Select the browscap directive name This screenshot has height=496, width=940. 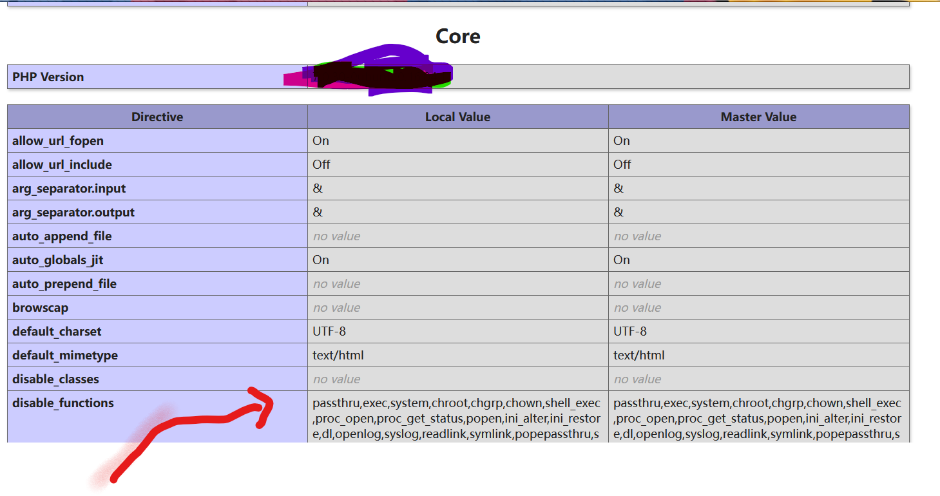tap(40, 307)
